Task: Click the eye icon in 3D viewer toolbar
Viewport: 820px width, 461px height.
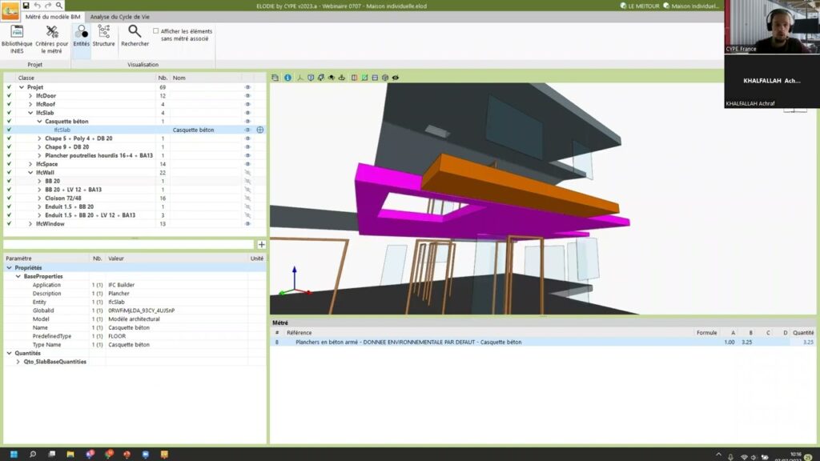Action: (x=396, y=78)
